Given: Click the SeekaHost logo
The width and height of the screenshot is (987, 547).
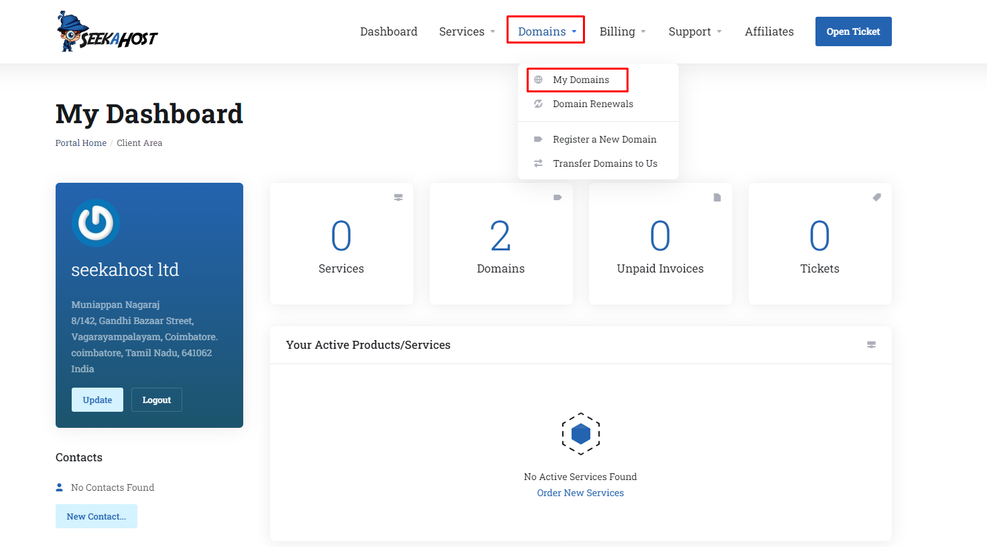Looking at the screenshot, I should point(107,31).
